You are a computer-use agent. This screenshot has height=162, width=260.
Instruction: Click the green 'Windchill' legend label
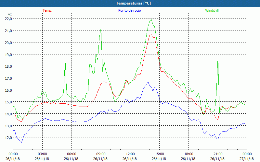(212, 10)
